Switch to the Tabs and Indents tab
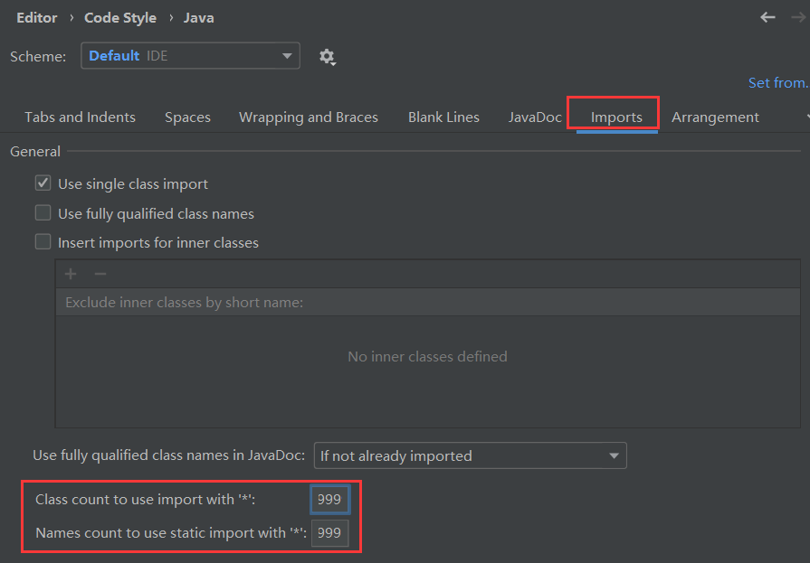The height and width of the screenshot is (563, 810). point(80,117)
